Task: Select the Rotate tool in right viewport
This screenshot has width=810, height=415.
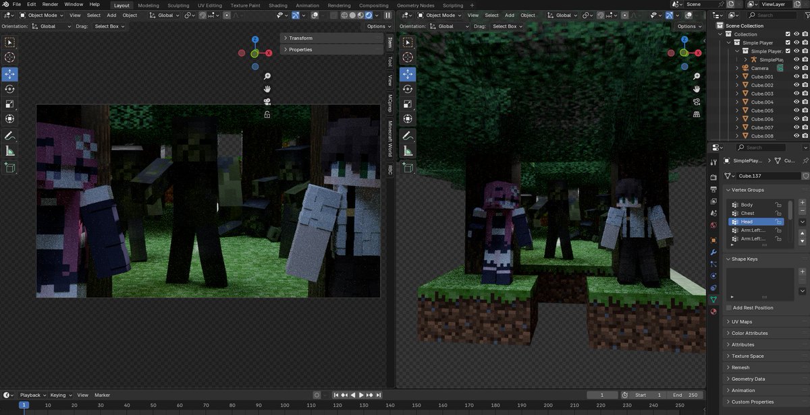Action: coord(407,89)
